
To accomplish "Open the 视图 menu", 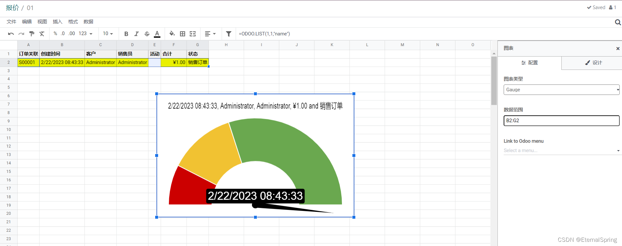I will pos(42,22).
